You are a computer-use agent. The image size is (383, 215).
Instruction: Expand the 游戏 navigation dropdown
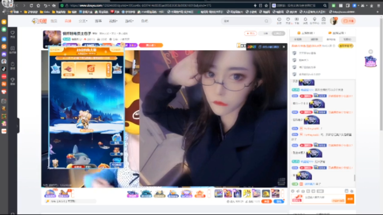pos(129,21)
